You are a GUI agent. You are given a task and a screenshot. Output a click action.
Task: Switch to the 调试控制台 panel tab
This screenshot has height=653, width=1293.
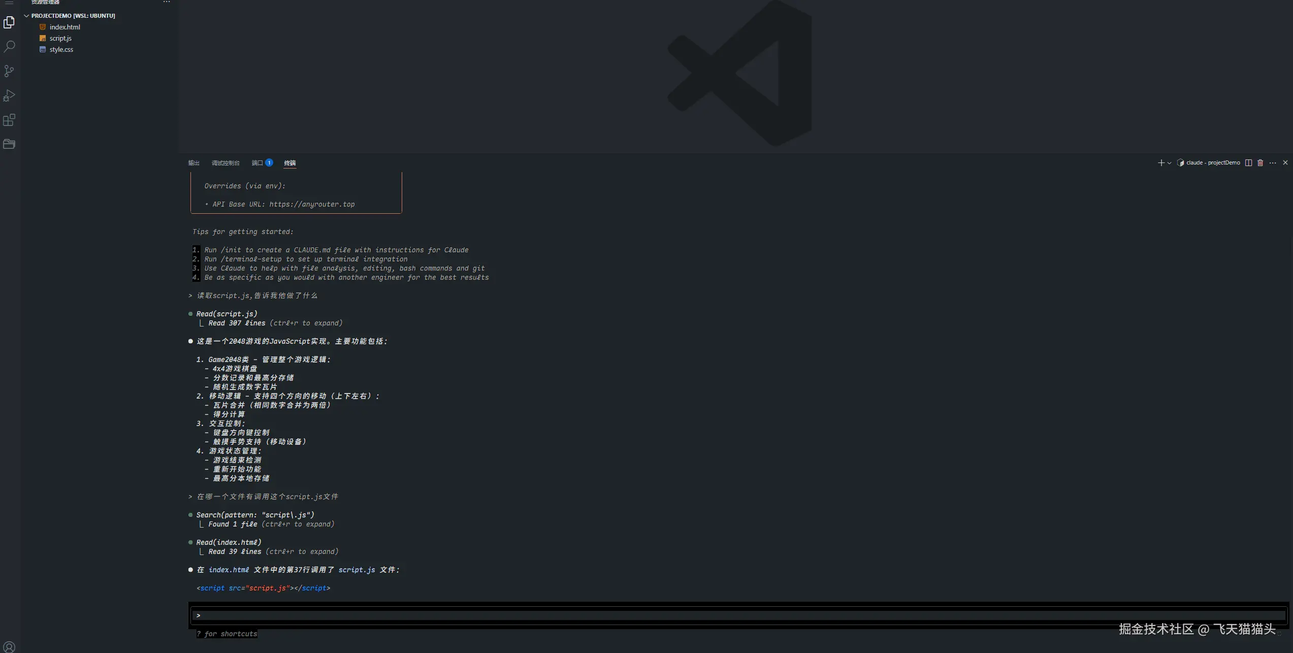(x=225, y=163)
